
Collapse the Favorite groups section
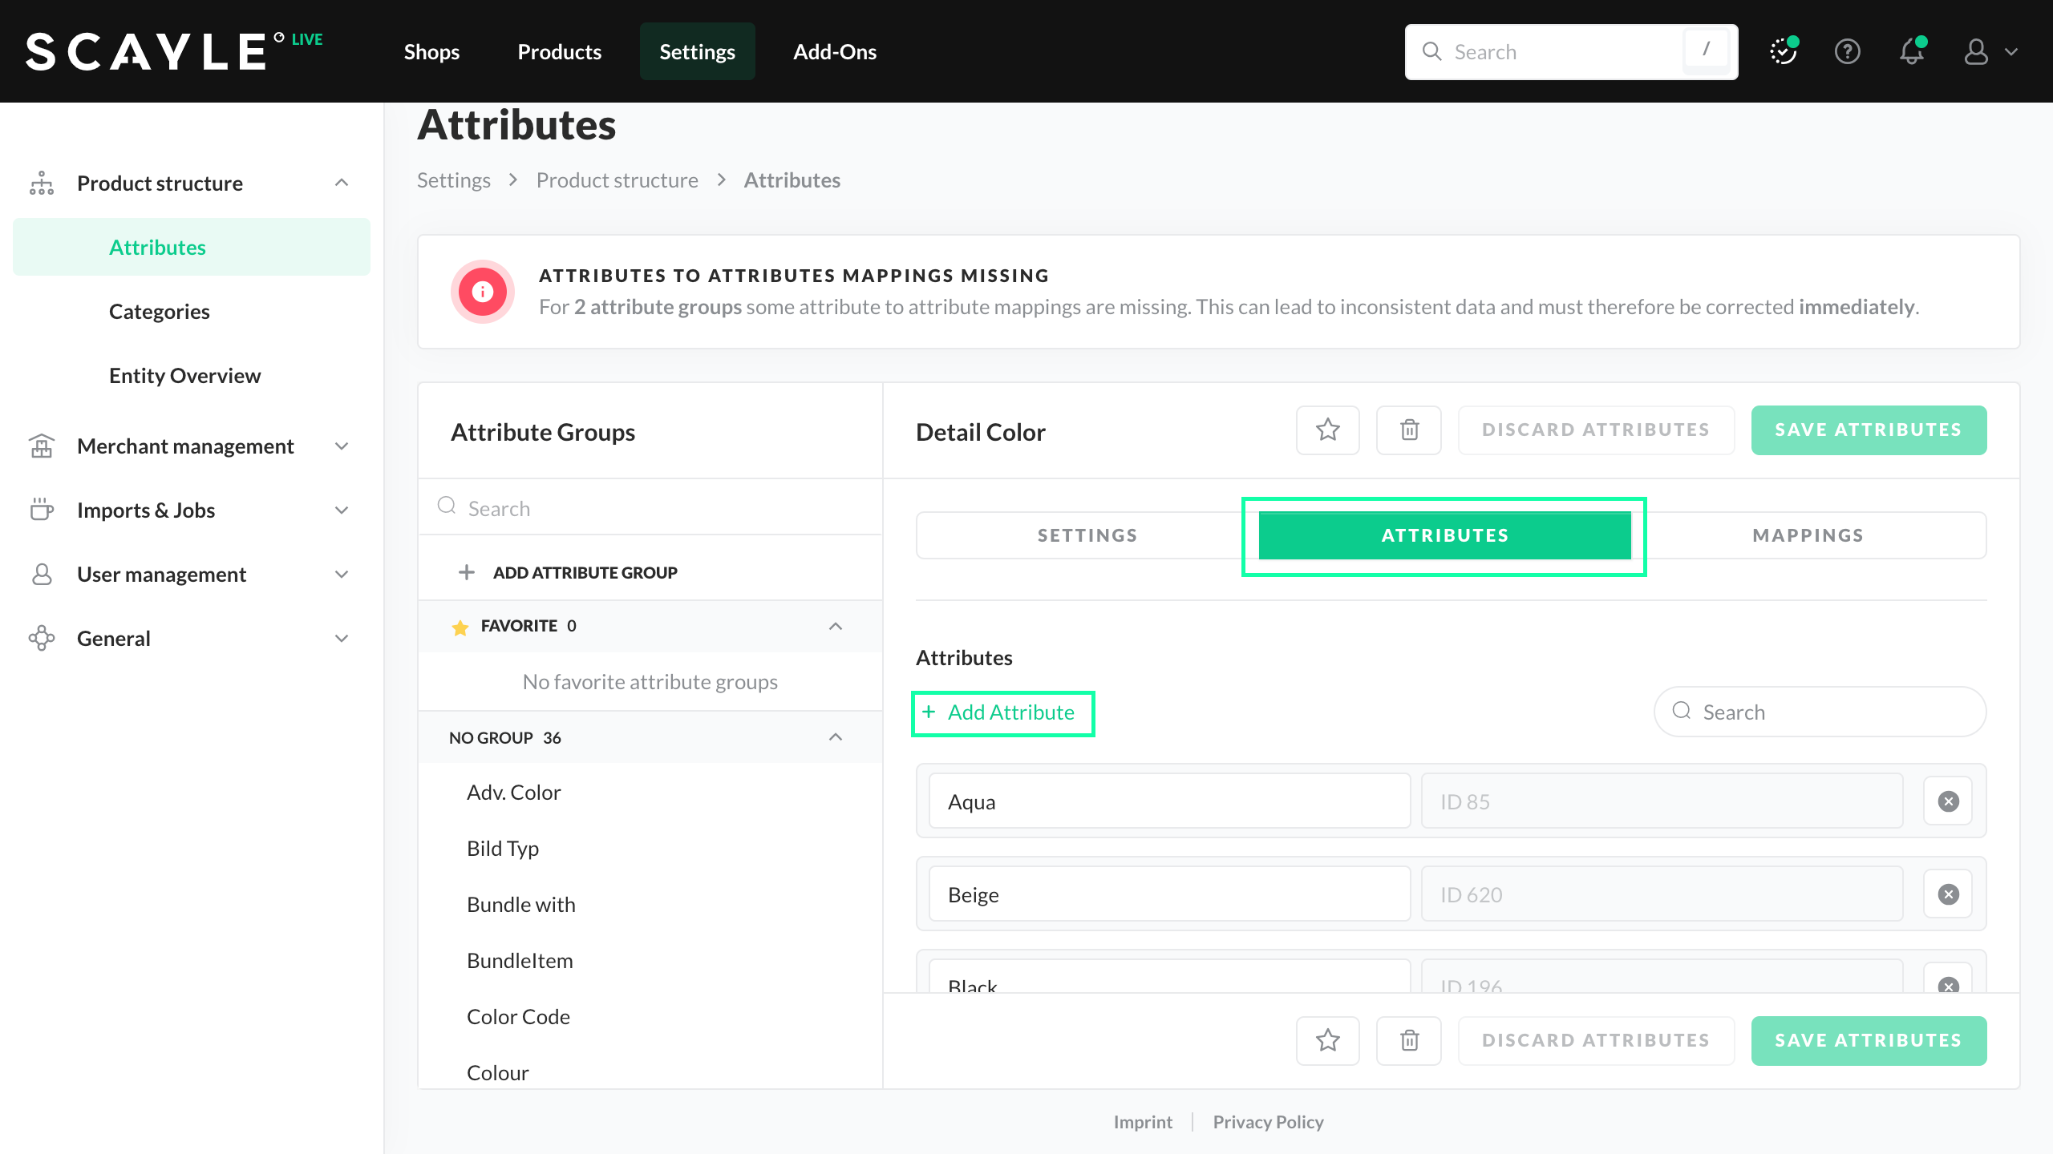pos(835,626)
